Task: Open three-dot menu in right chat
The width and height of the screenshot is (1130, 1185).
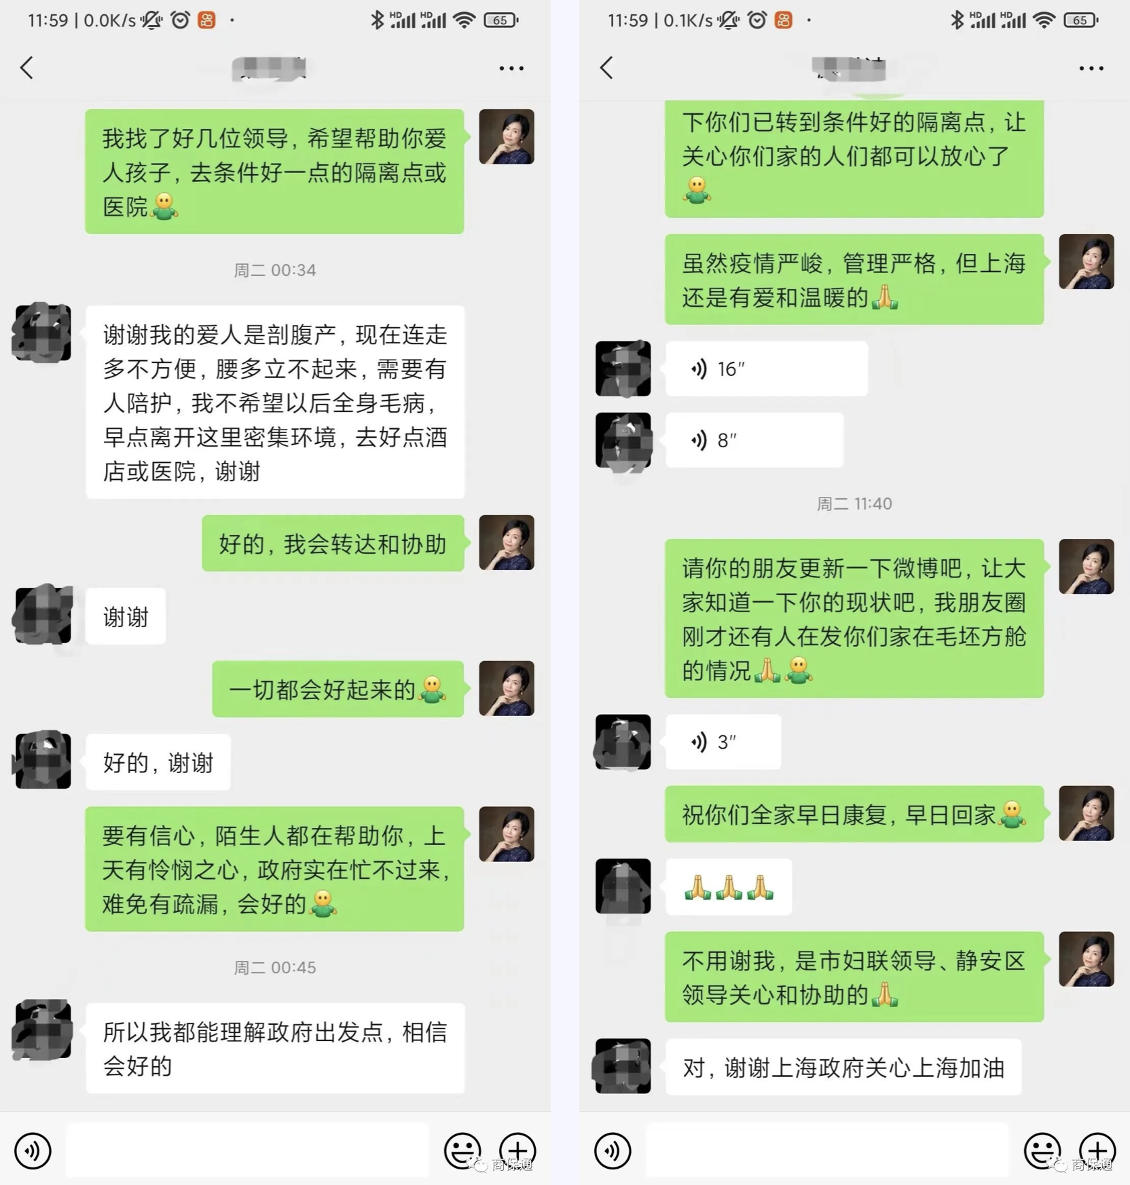Action: (x=1091, y=68)
